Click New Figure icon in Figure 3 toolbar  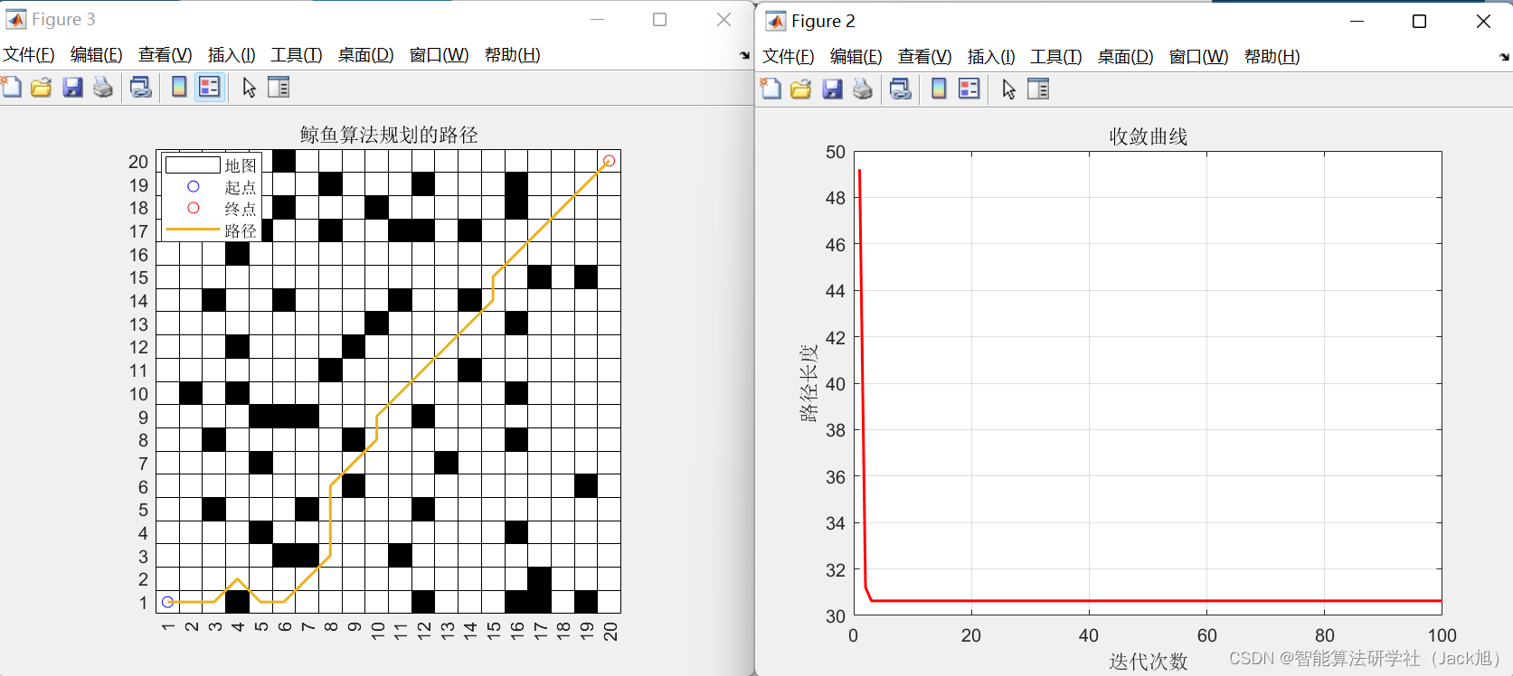(x=11, y=88)
